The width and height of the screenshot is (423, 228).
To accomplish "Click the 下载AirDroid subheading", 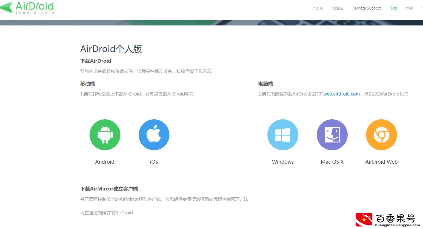I will tap(96, 61).
